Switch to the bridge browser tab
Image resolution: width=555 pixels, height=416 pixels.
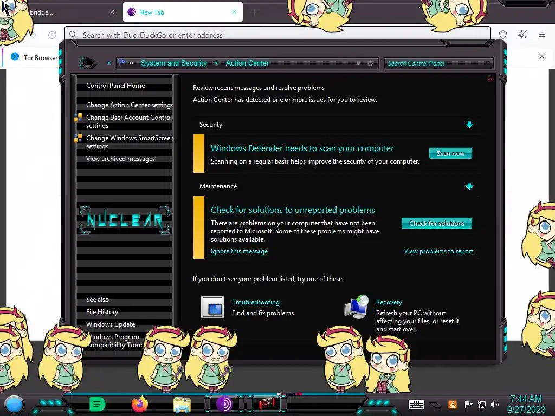(x=67, y=12)
